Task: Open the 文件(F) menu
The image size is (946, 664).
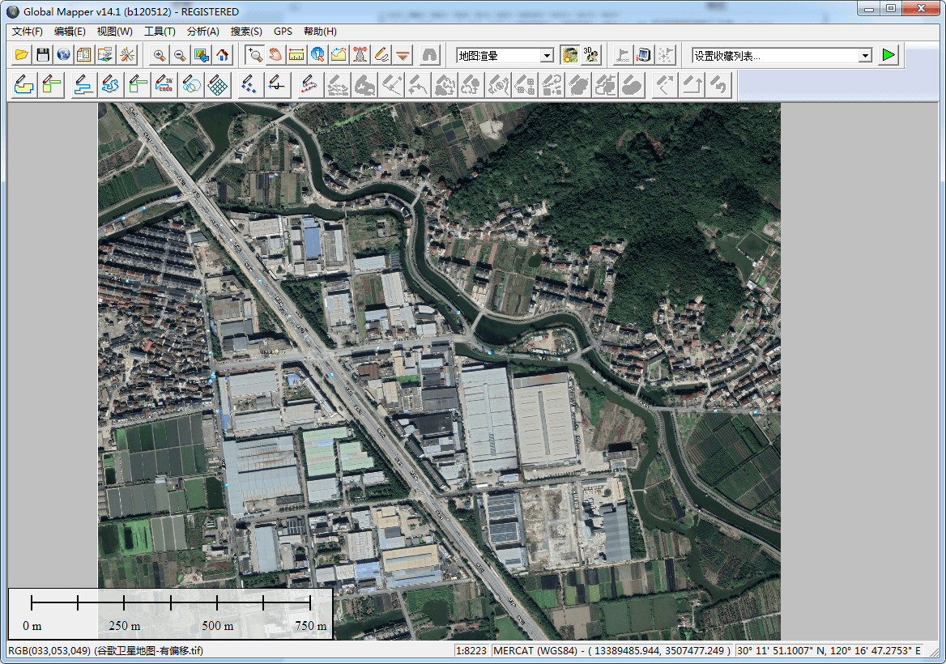Action: click(28, 32)
